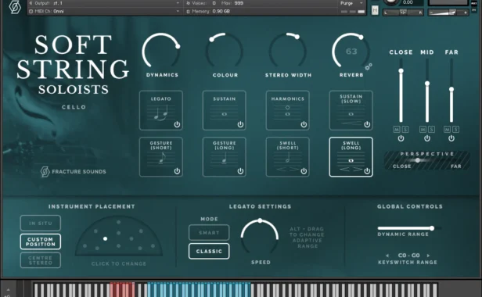Open the Output dropdown
This screenshot has width=482, height=297.
coord(105,3)
